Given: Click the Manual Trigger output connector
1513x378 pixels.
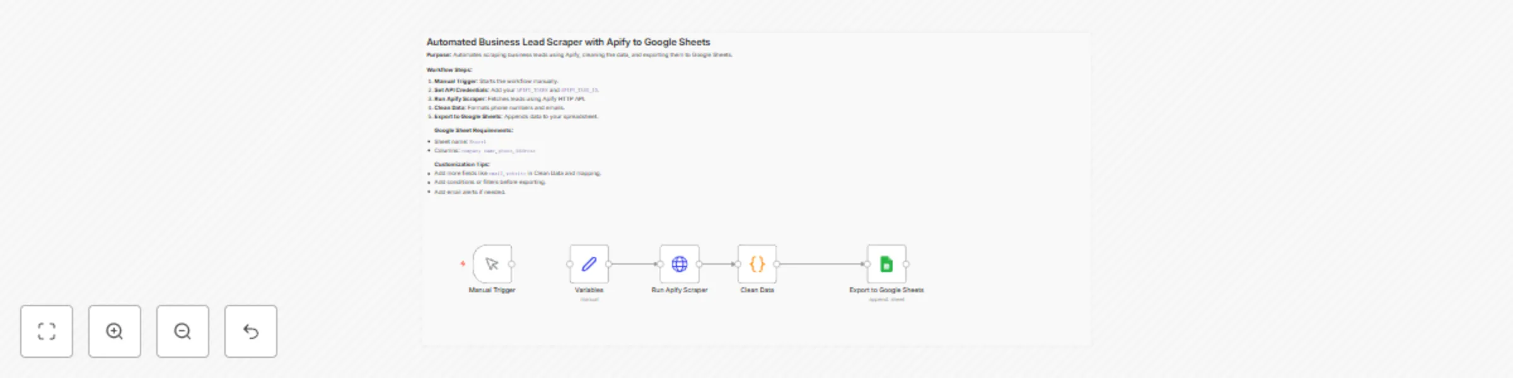Looking at the screenshot, I should click(x=512, y=264).
